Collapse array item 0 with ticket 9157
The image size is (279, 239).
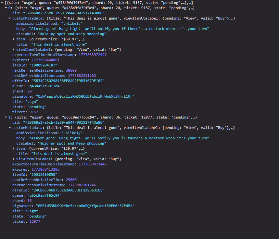pos(6,8)
